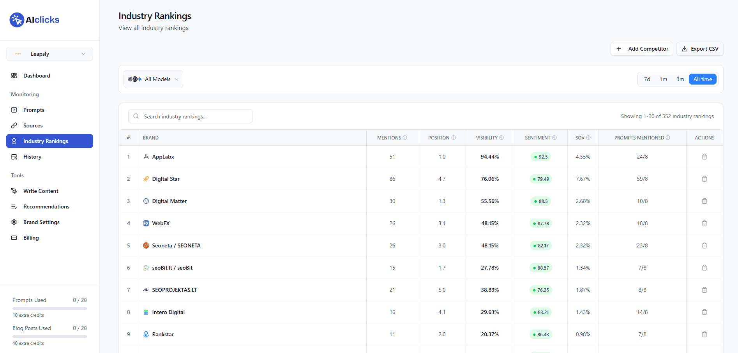Click the WebFX brand icon
The width and height of the screenshot is (738, 353).
pos(146,223)
